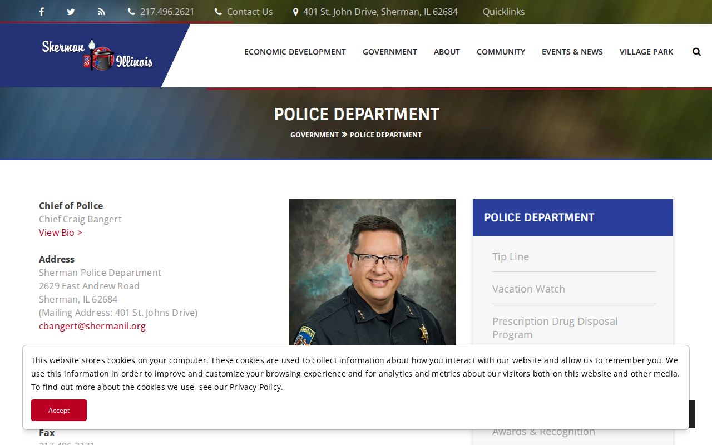Accept the cookie notice

pos(59,410)
